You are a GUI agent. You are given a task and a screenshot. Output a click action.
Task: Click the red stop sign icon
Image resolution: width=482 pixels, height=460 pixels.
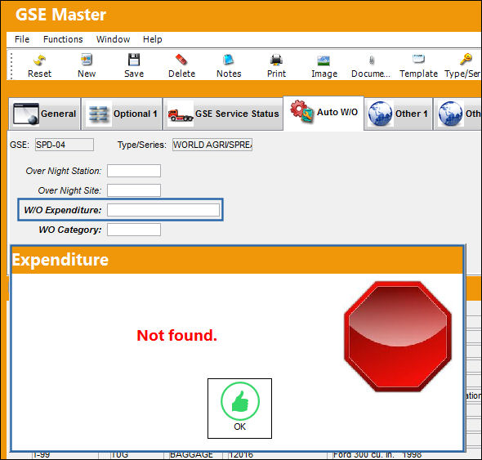(398, 337)
